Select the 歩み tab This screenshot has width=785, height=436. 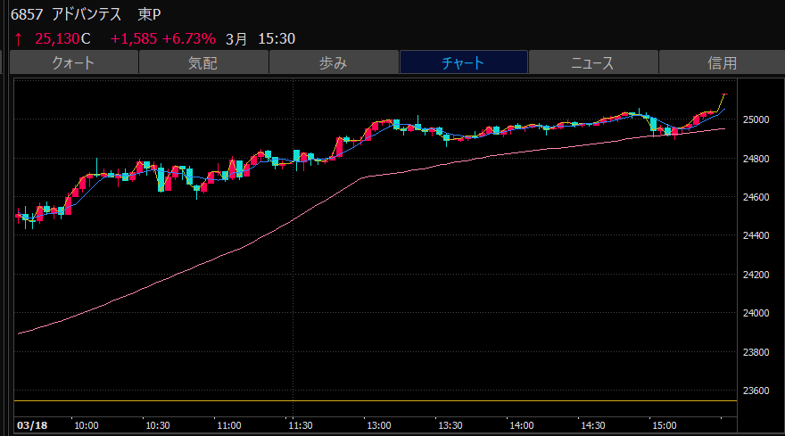pyautogui.click(x=333, y=62)
